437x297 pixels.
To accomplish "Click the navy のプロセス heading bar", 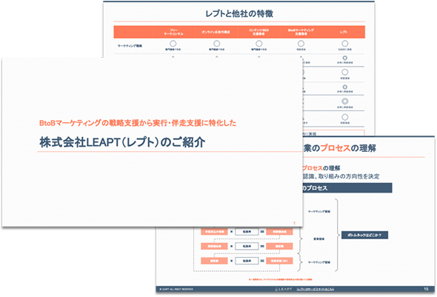I will click(x=347, y=188).
